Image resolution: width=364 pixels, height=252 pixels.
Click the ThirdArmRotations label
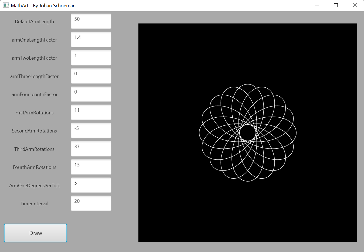click(x=34, y=149)
